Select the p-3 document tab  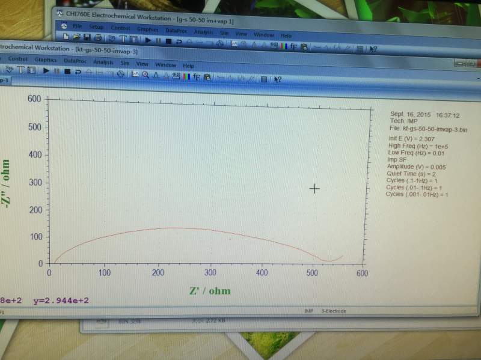tap(5, 81)
